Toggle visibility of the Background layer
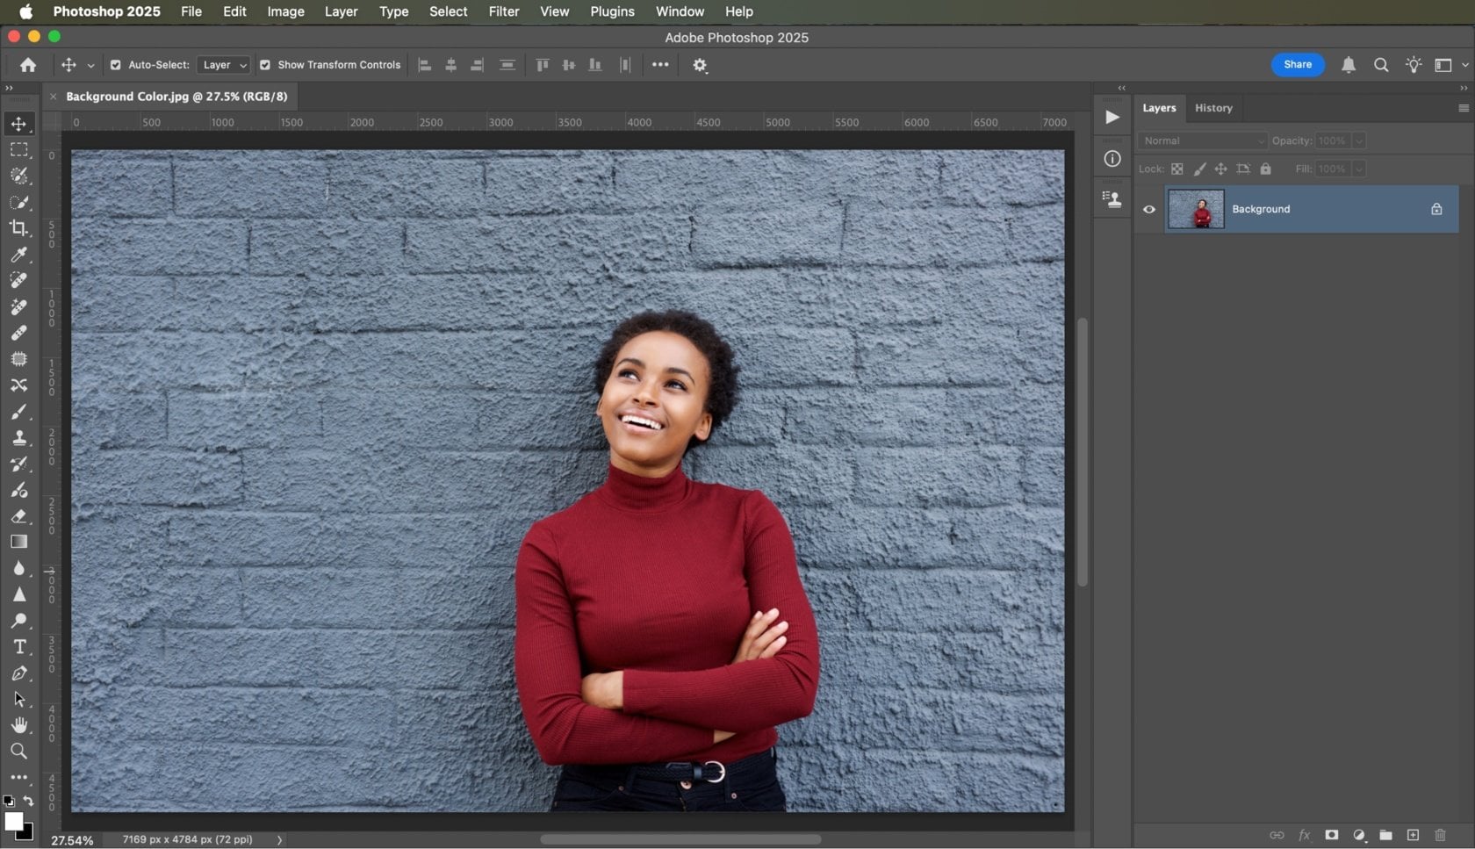The image size is (1475, 849). pyautogui.click(x=1149, y=209)
